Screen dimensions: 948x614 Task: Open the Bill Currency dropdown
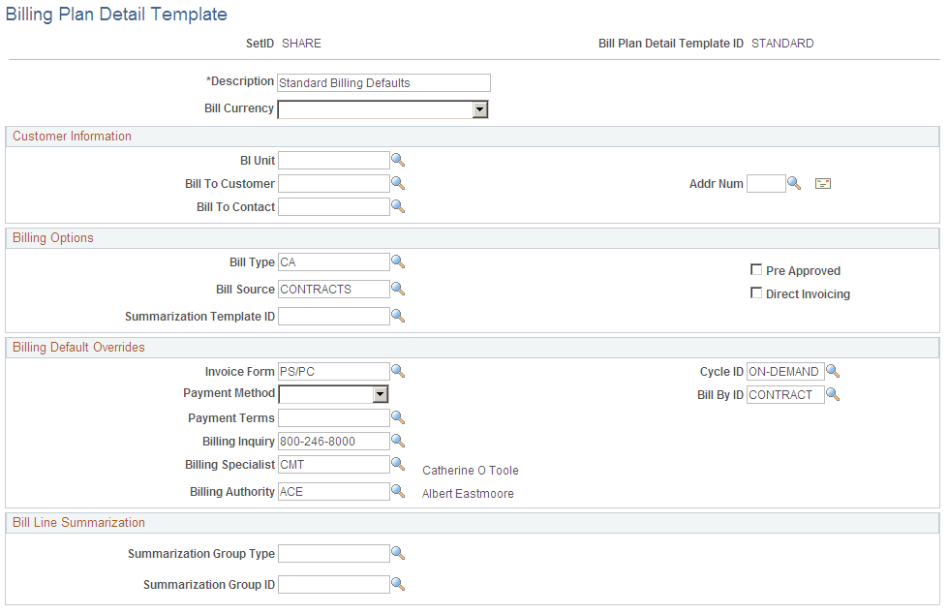[x=480, y=108]
